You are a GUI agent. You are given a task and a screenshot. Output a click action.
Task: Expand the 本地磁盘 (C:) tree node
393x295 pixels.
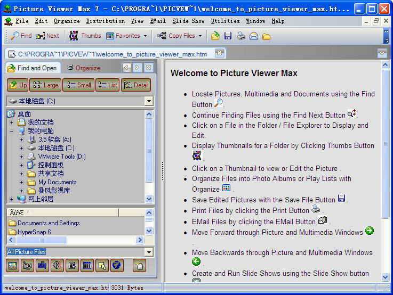21,148
